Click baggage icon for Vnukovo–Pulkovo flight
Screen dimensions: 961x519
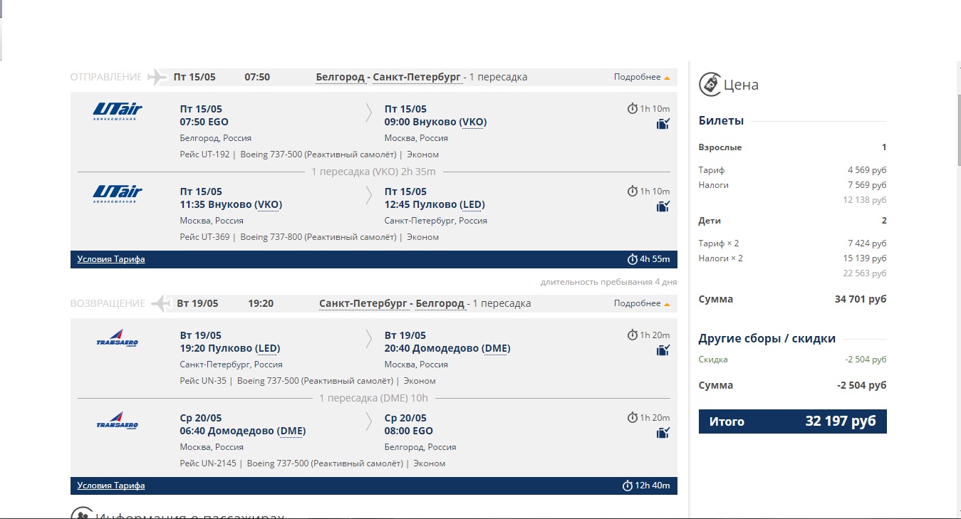663,206
